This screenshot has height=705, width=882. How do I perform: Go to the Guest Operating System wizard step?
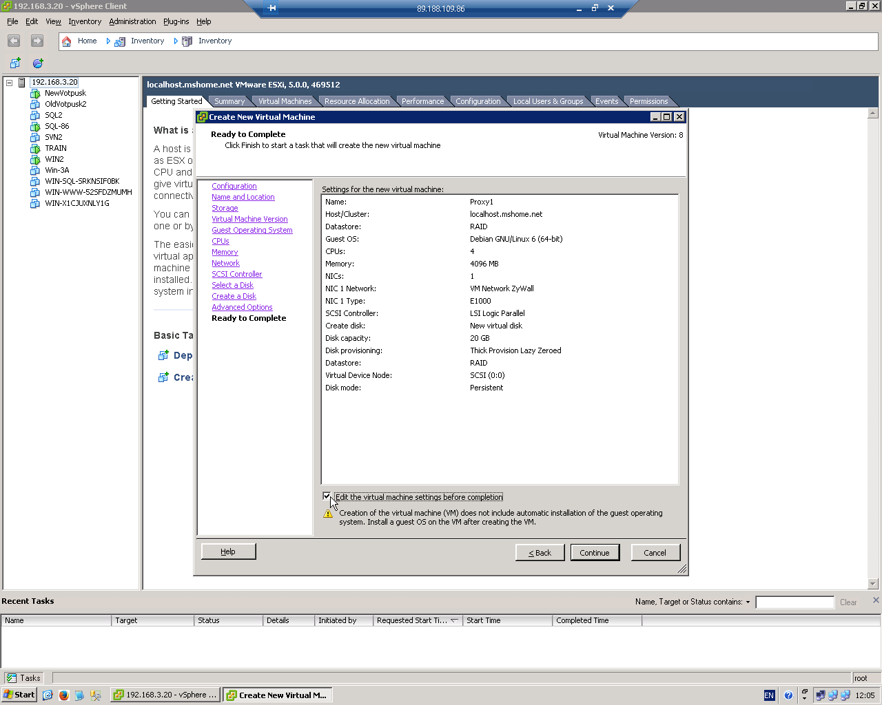252,230
